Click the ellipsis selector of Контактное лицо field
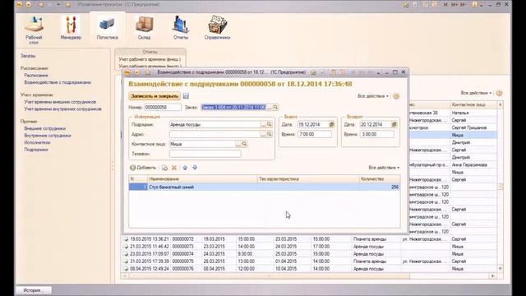Image resolution: width=526 pixels, height=296 pixels. (238, 144)
